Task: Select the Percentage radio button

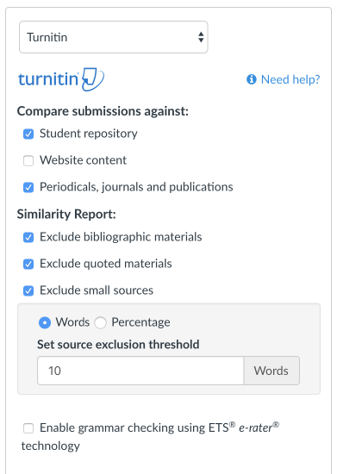Action: tap(100, 322)
